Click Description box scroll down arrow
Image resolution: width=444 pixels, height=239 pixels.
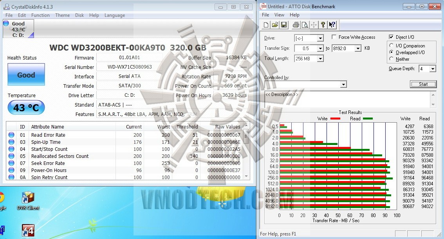pyautogui.click(x=433, y=105)
